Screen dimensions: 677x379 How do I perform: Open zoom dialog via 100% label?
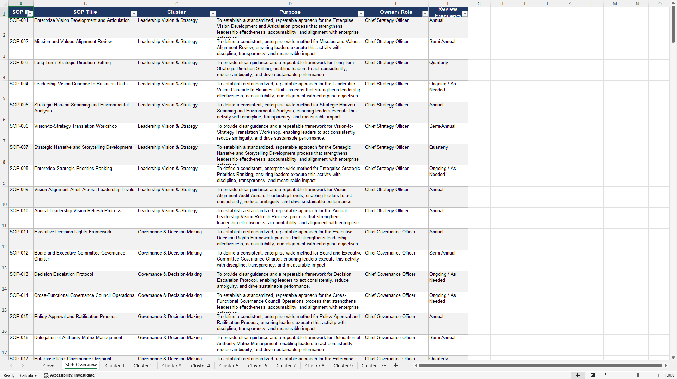coord(669,375)
